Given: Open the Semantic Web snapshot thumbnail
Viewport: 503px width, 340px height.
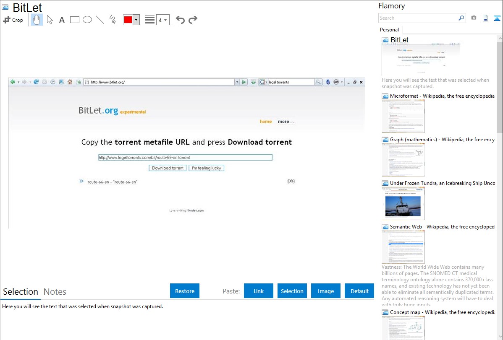Looking at the screenshot, I should coord(403,247).
